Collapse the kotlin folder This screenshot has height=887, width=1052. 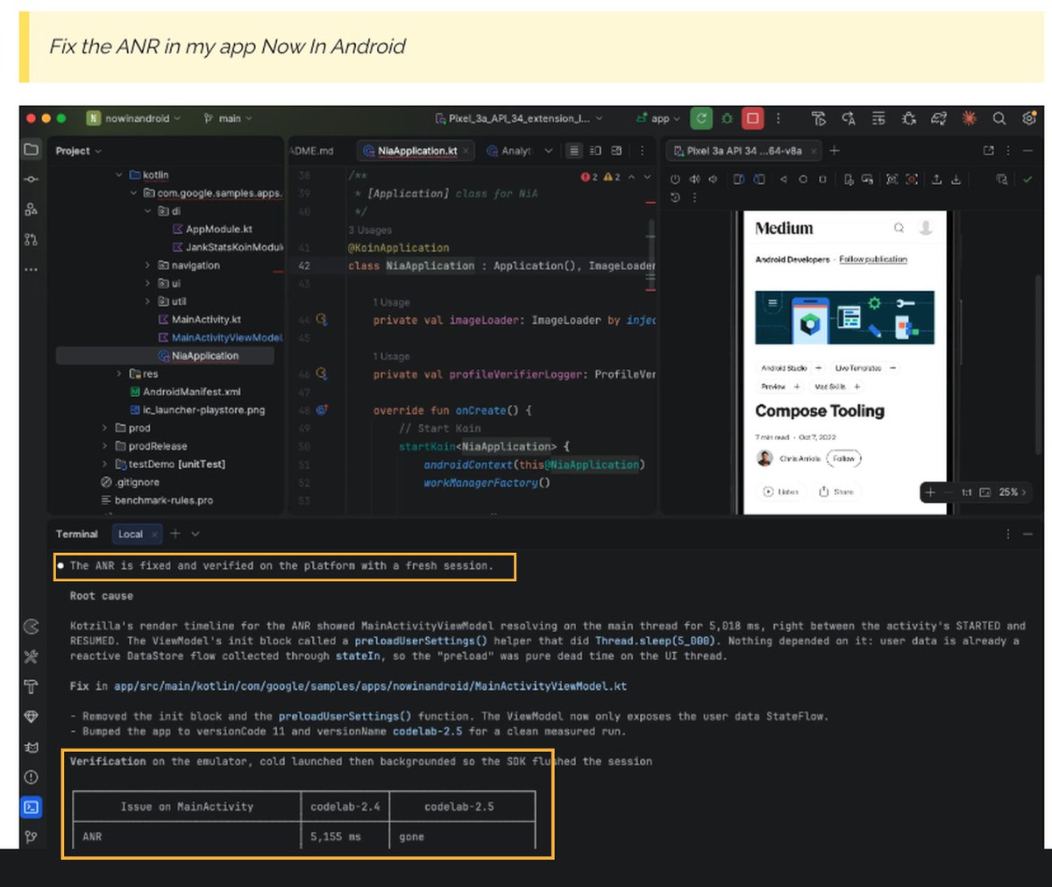119,175
